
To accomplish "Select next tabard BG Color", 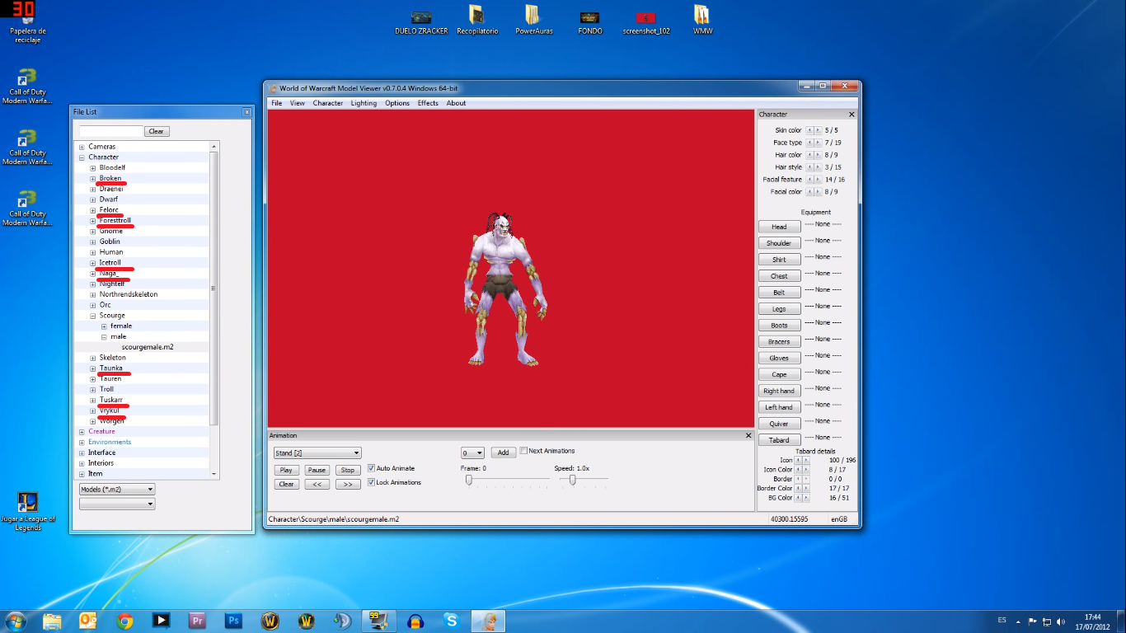I will 805,498.
